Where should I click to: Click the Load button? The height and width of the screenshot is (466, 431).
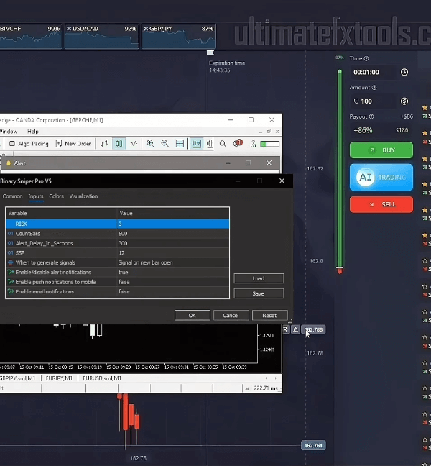(x=259, y=278)
